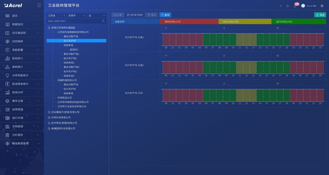The width and height of the screenshot is (329, 175).
Task: Open the 文档管理 menu item
Action: (22, 126)
